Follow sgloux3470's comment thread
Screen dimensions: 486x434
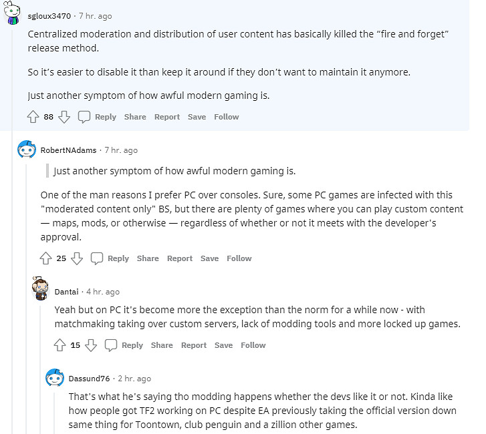pyautogui.click(x=227, y=117)
